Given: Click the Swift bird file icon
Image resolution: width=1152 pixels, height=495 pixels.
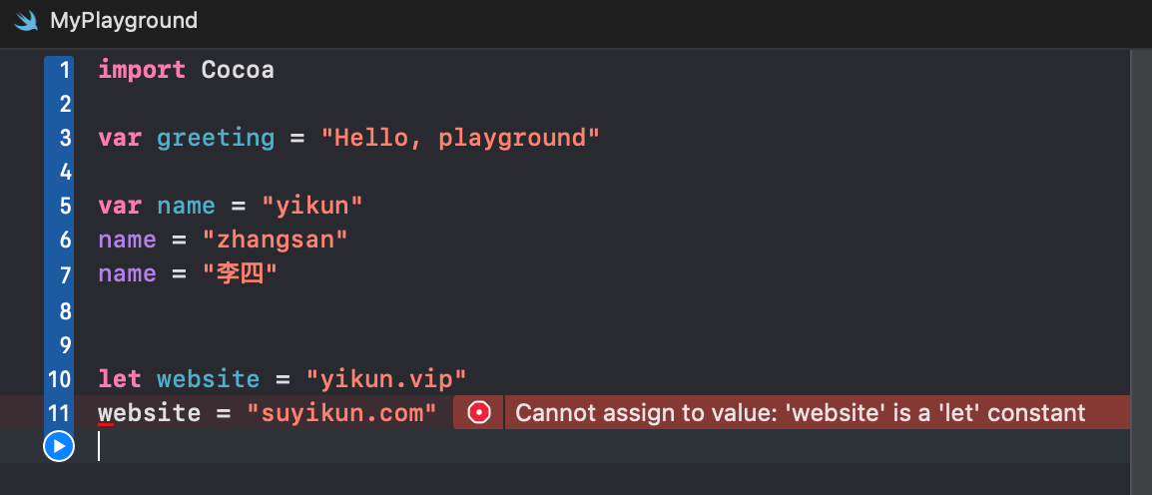Looking at the screenshot, I should pos(27,20).
